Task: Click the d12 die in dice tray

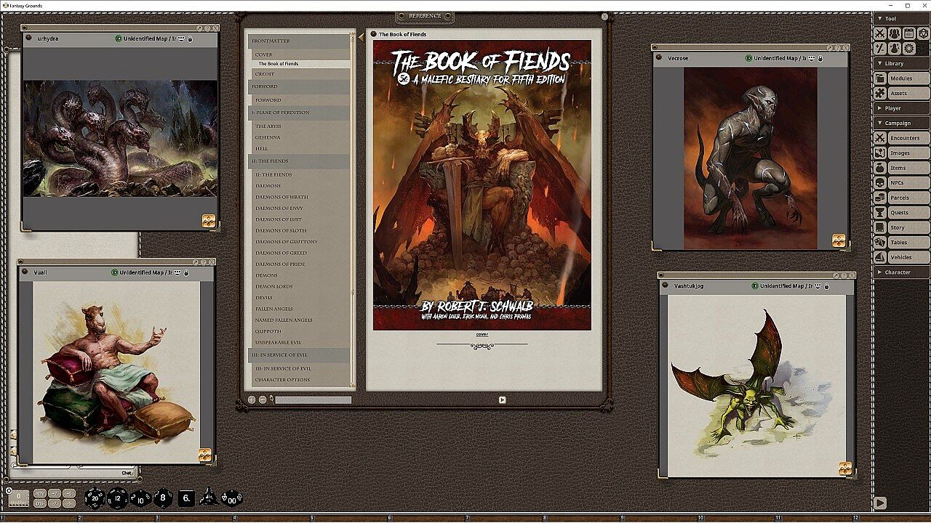Action: pyautogui.click(x=118, y=498)
